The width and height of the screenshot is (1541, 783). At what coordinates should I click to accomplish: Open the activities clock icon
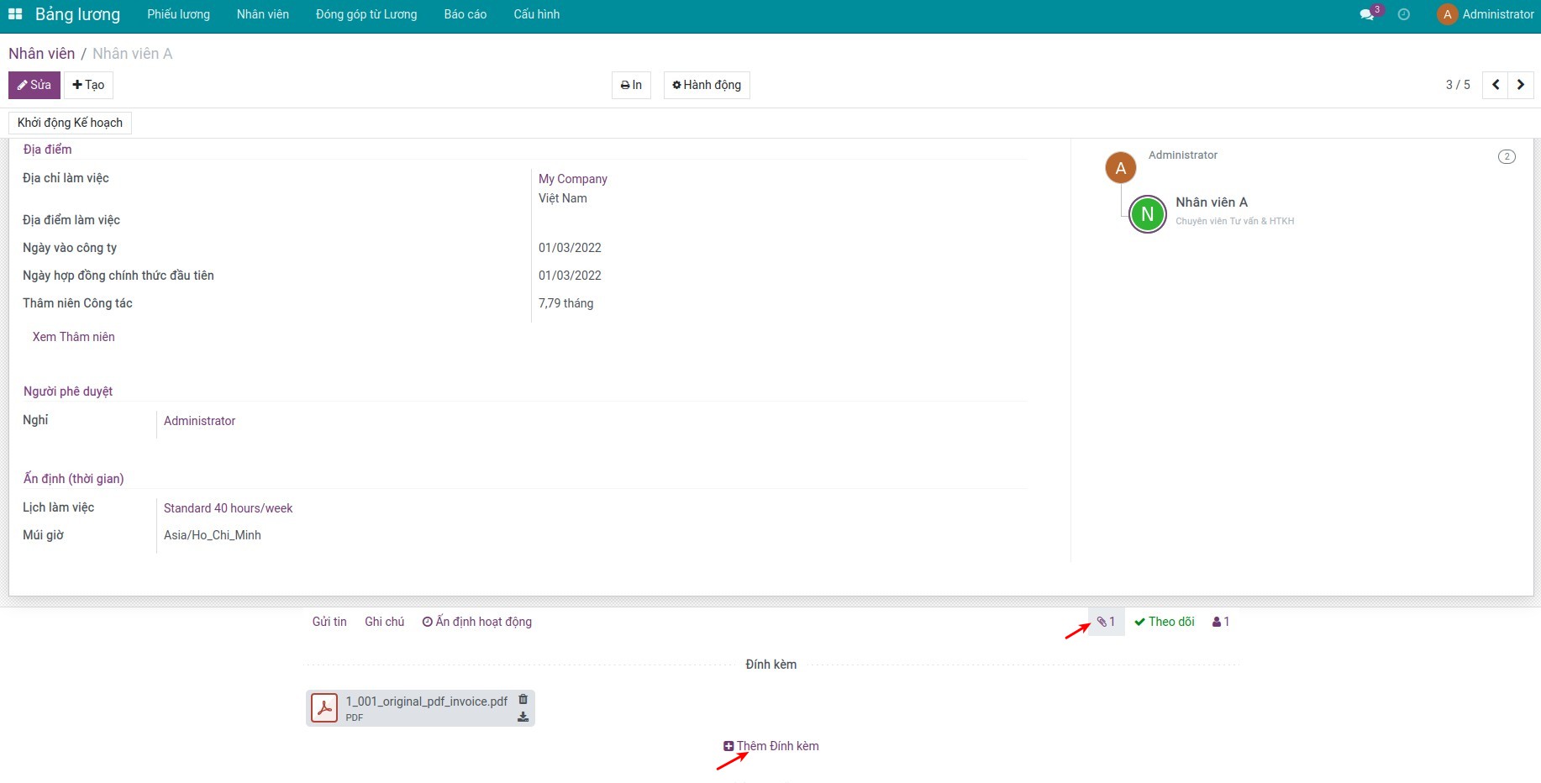tap(1403, 15)
